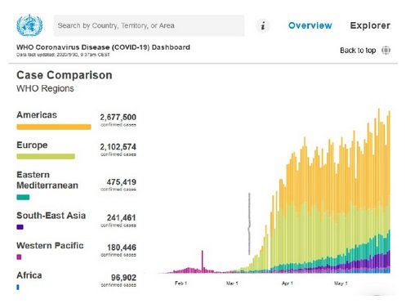
Task: Select the Europe region label
Action: [32, 145]
